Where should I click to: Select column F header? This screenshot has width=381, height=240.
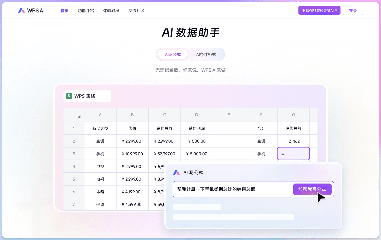point(261,115)
